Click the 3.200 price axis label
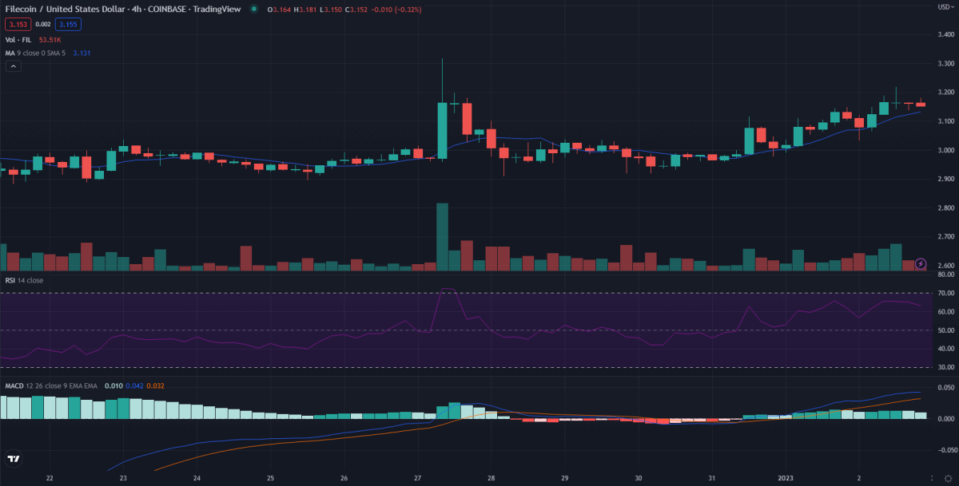 (x=945, y=93)
